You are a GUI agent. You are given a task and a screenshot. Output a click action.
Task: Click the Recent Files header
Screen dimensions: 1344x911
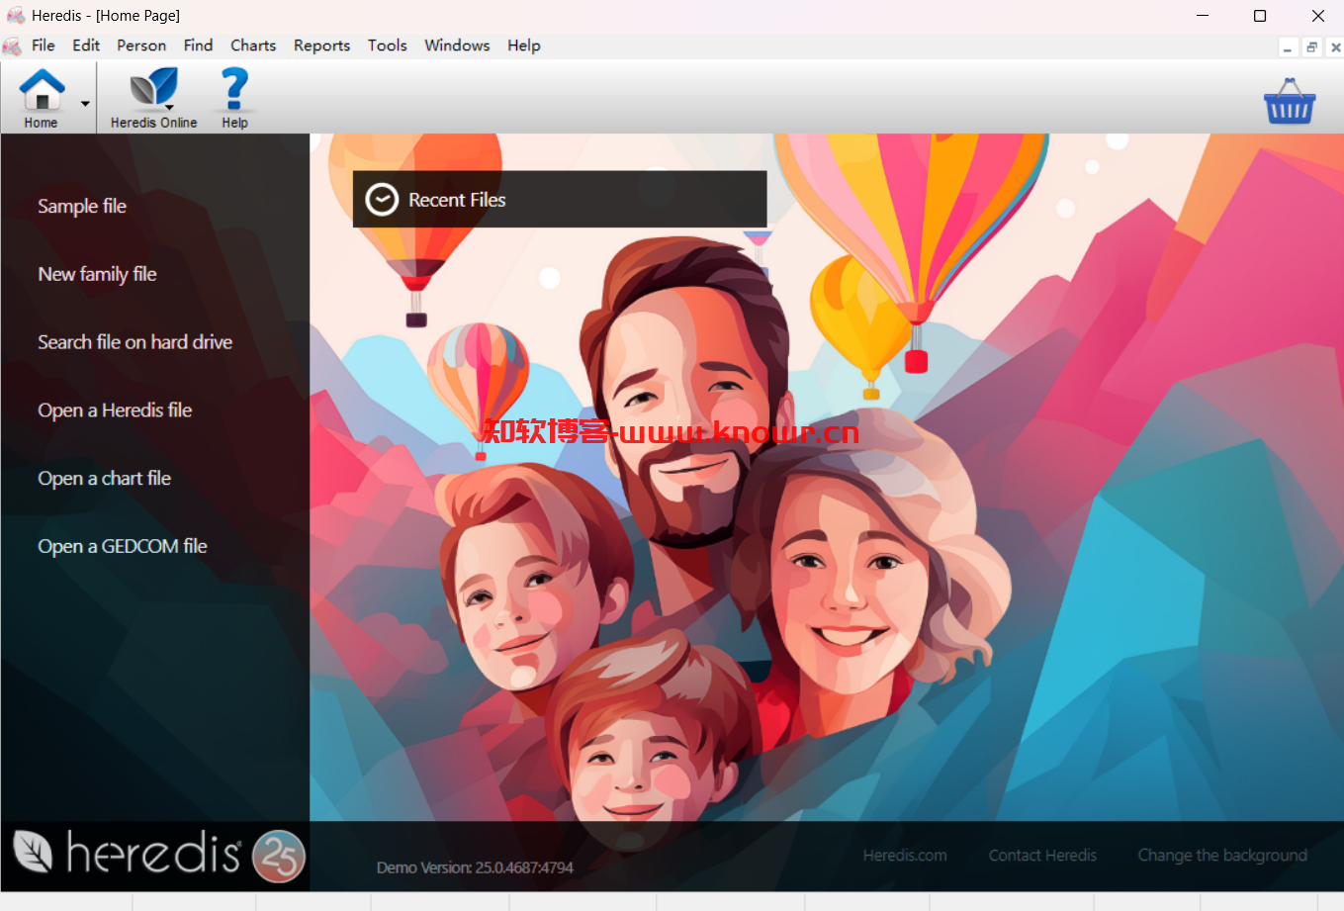pos(560,199)
